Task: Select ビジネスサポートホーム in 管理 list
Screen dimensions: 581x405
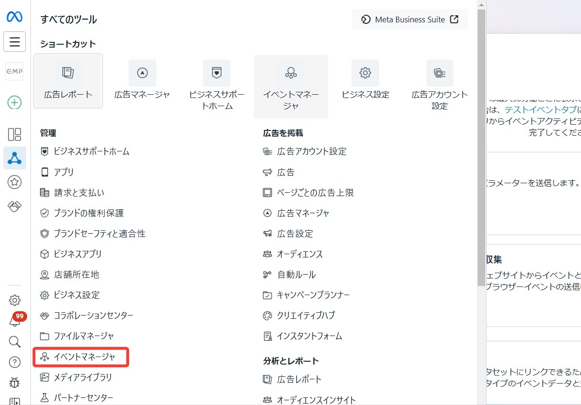Action: point(85,151)
